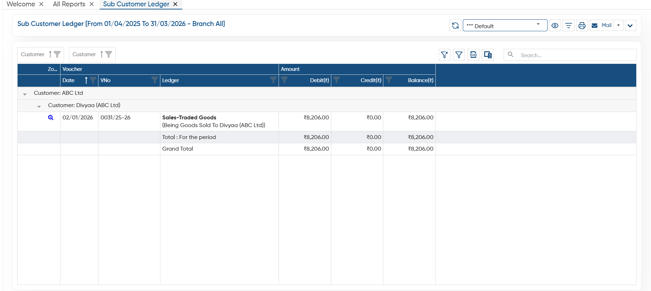
Task: Click the eye preview icon
Action: (555, 25)
